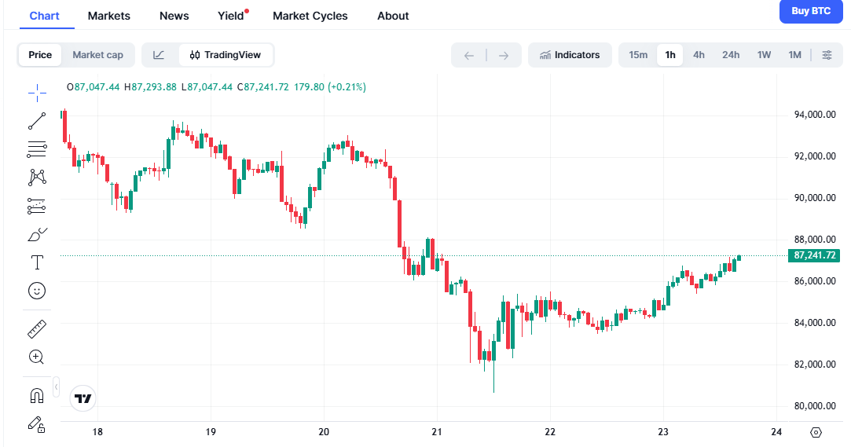
Task: Switch to the Market cap view
Action: tap(98, 55)
